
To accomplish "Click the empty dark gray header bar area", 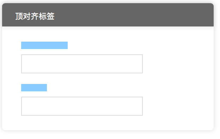I will (x=133, y=15).
